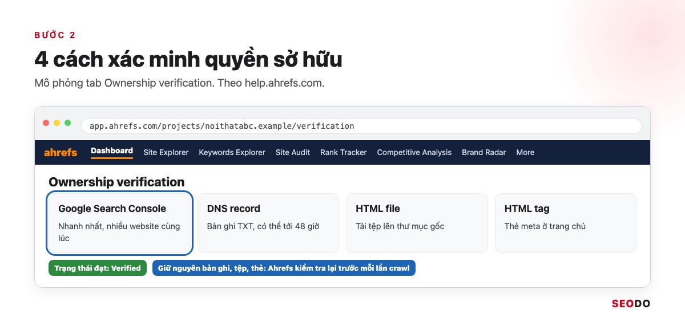The height and width of the screenshot is (322, 685).
Task: Click the blue "Giữ nguyên bản ghi" notice badge
Action: click(284, 268)
